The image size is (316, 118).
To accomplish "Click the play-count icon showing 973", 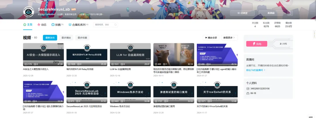I will click(x=69, y=101).
